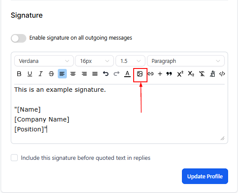Open HTML source code view
The height and width of the screenshot is (193, 238).
point(222,74)
